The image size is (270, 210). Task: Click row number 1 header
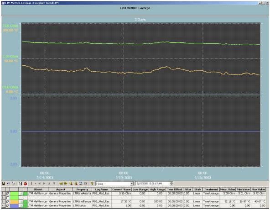(3, 194)
